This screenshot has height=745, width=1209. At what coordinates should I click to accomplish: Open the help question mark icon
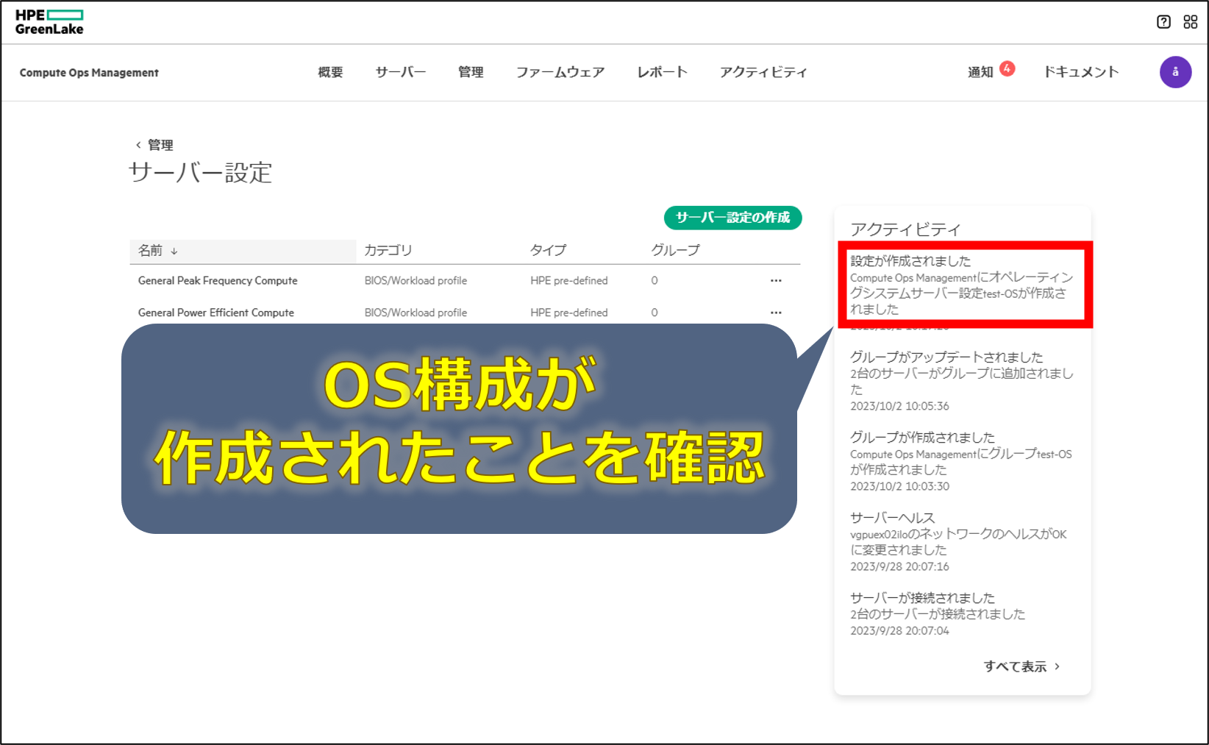(1163, 22)
